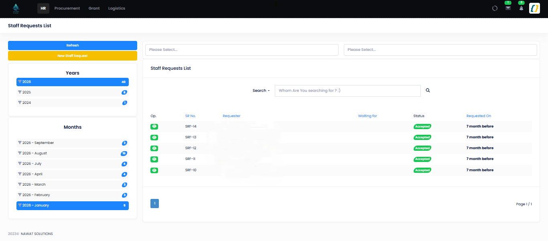Go to page 1 of the list
This screenshot has width=548, height=241.
[154, 204]
